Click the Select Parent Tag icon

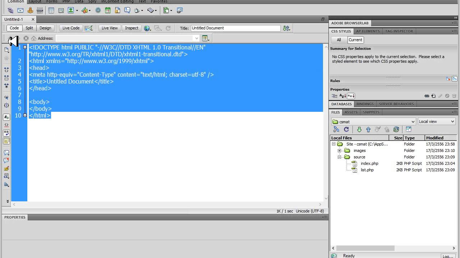[6, 97]
